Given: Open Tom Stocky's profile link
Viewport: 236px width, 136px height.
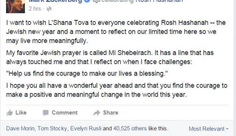Looking at the screenshot, I should coord(53,128).
